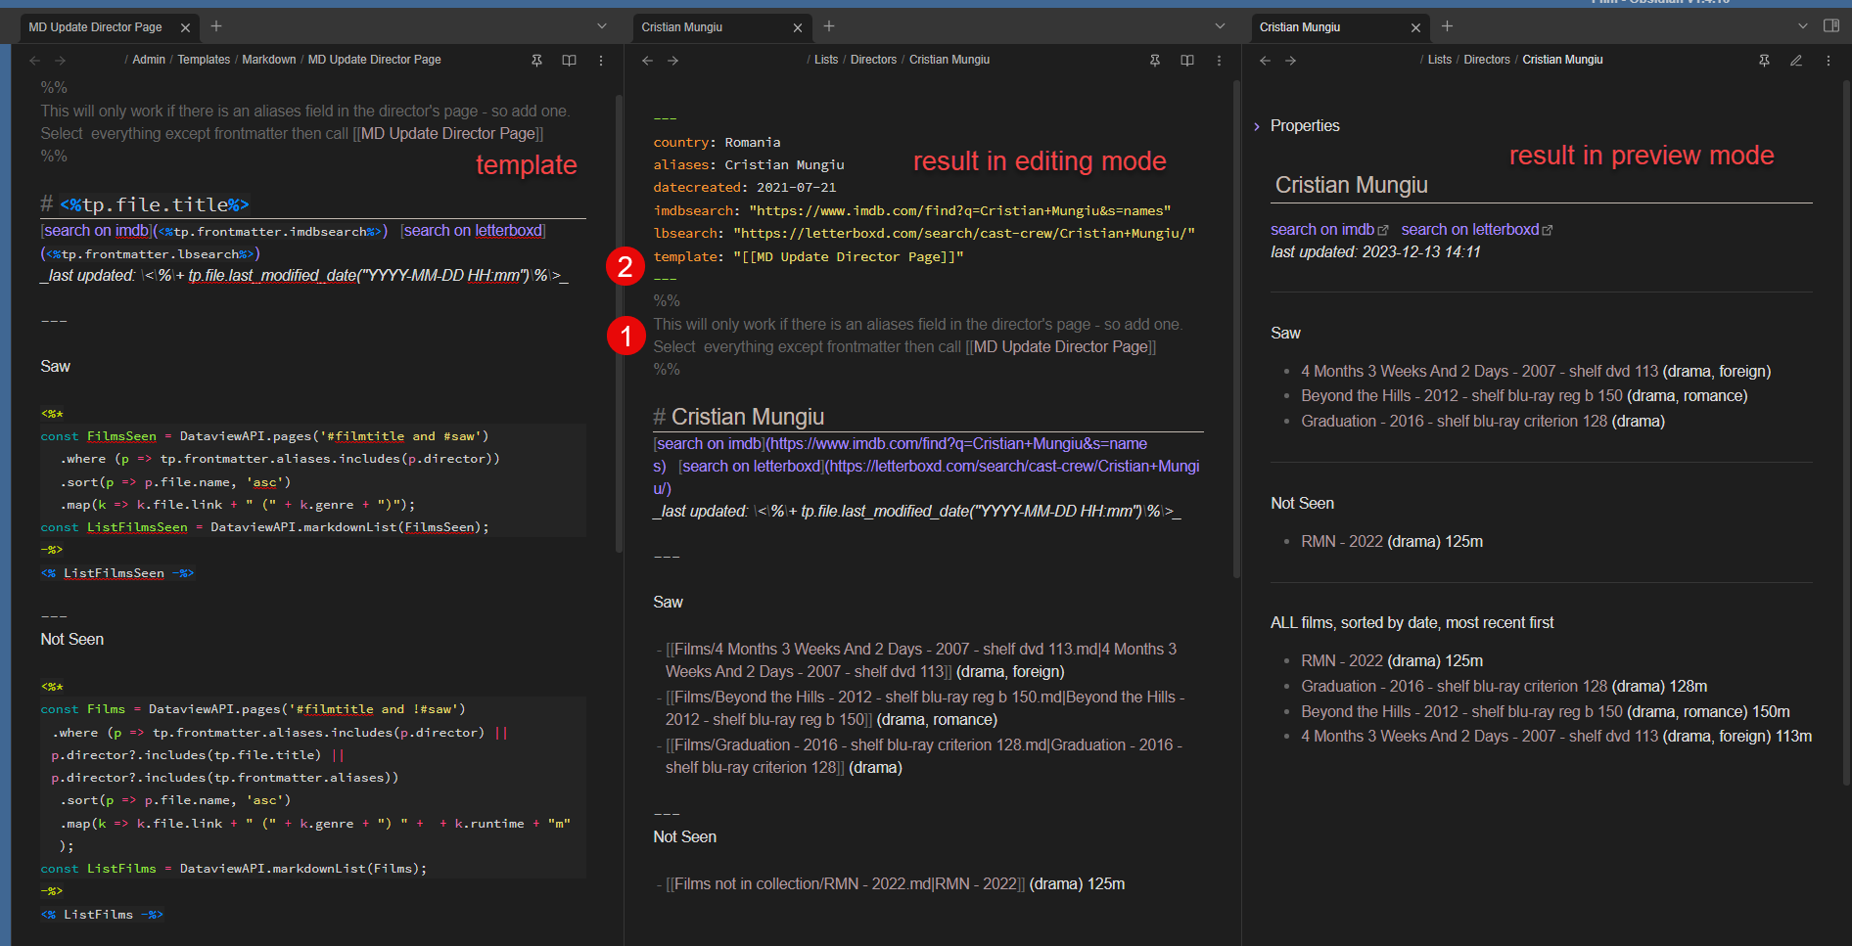Click Templates in the left pane breadcrumb

coord(204,60)
